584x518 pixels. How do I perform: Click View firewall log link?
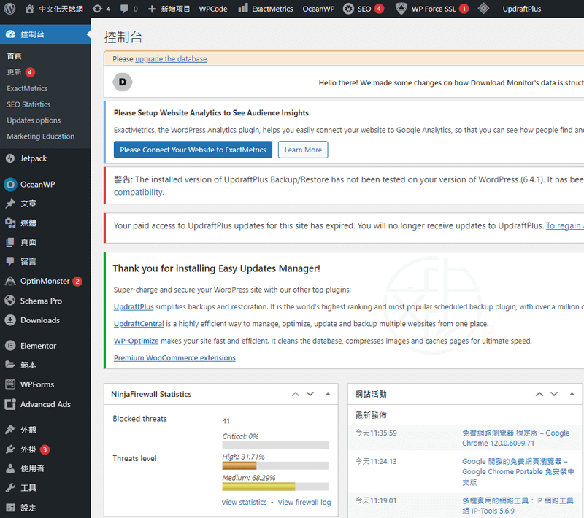point(304,503)
